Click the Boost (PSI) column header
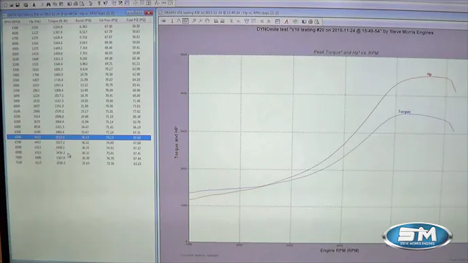Viewport: 468px width, 263px height. (83, 20)
